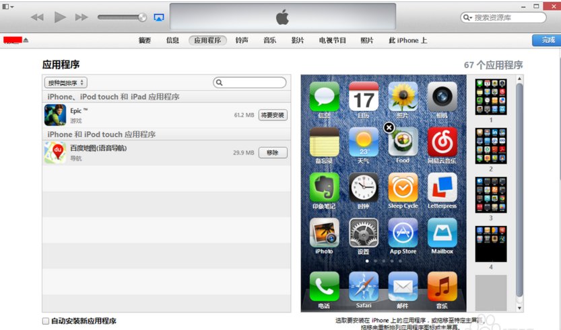Remove Food app via its X badge

tap(389, 128)
